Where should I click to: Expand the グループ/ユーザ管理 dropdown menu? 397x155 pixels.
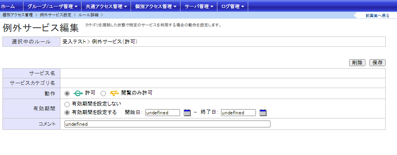pos(52,6)
